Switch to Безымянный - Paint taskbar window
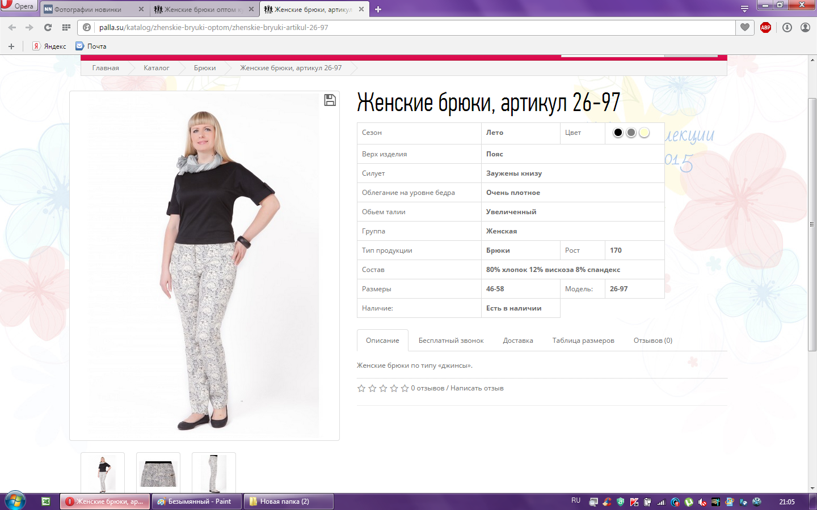This screenshot has width=817, height=510. (196, 501)
